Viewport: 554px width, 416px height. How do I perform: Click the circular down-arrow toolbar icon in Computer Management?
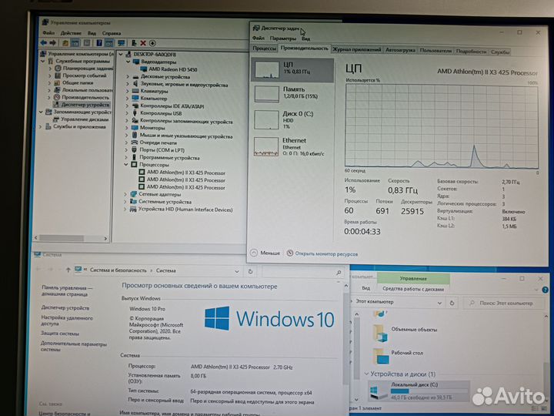(x=152, y=43)
